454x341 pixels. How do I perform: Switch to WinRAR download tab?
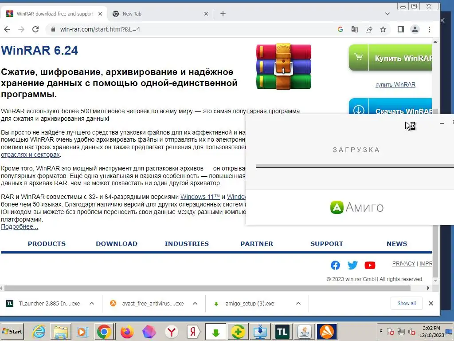[x=54, y=14]
